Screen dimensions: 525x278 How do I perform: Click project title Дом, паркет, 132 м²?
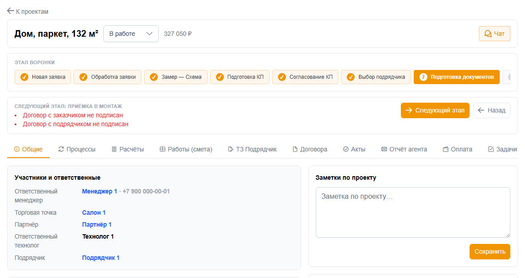click(x=56, y=34)
